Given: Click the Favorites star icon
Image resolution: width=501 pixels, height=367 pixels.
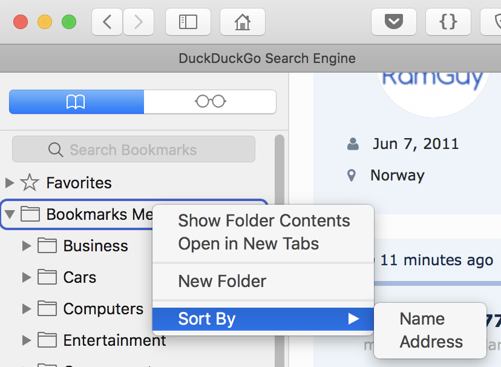Looking at the screenshot, I should [x=29, y=182].
